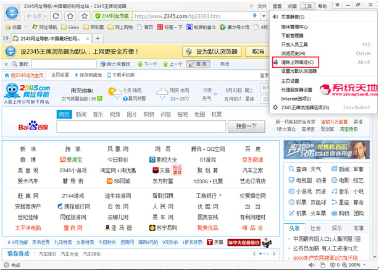Click 取消 on default browser prompt
The width and height of the screenshot is (379, 271).
coord(257,51)
